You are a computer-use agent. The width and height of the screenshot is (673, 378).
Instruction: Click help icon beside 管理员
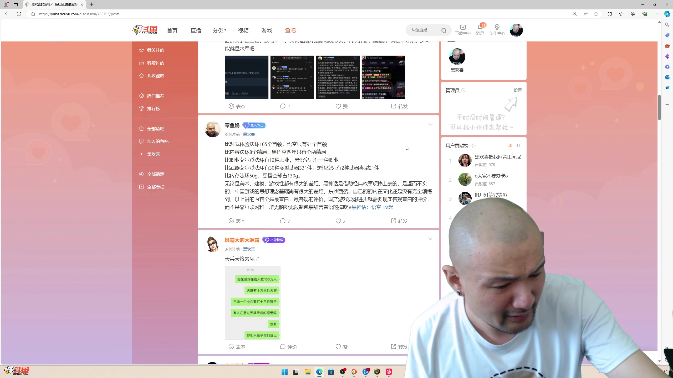(x=463, y=90)
